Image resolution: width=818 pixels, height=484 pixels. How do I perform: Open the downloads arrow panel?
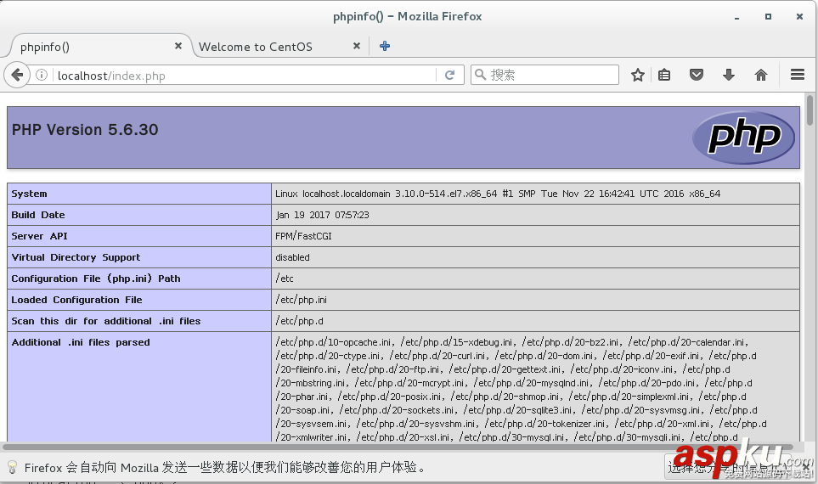729,75
